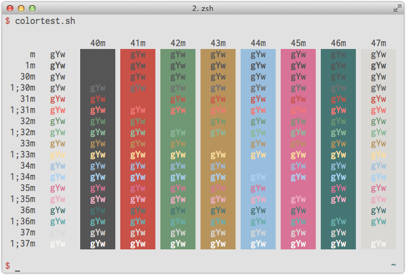This screenshot has height=275, width=406.
Task: Click the 'gYw' in row 1;34m, column 43m
Action: click(x=218, y=177)
